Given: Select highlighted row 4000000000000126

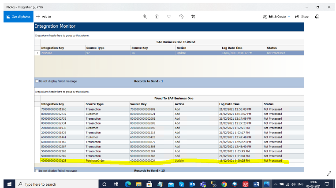Looking at the screenshot, I should (x=172, y=161).
